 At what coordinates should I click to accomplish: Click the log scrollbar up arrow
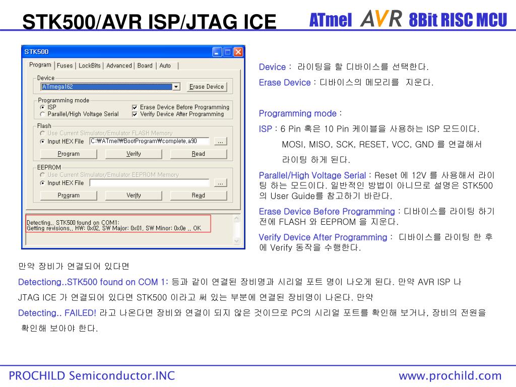click(x=237, y=218)
